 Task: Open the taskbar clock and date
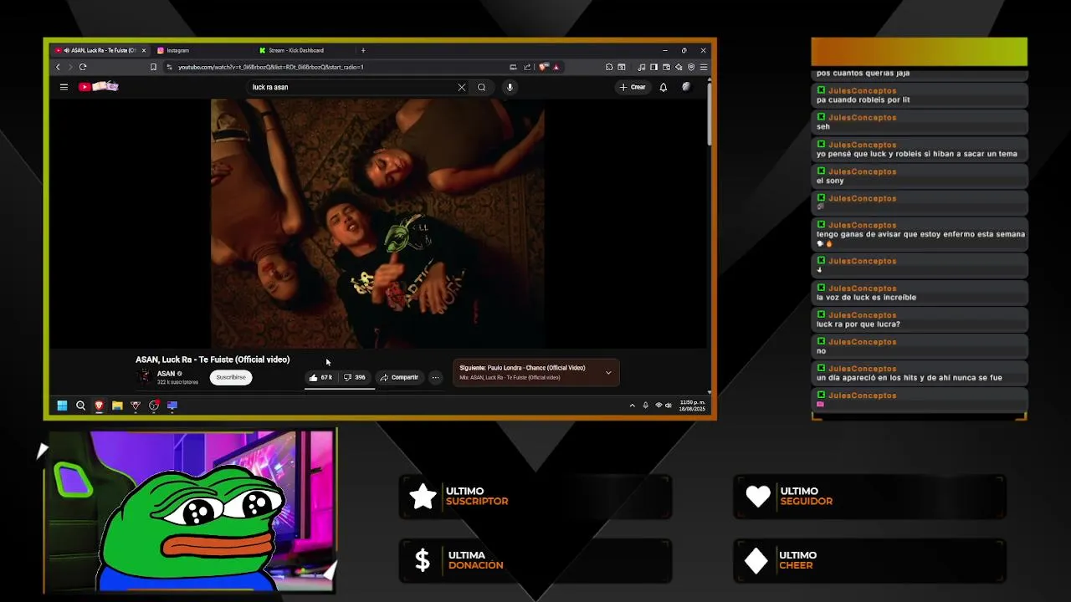click(x=692, y=406)
